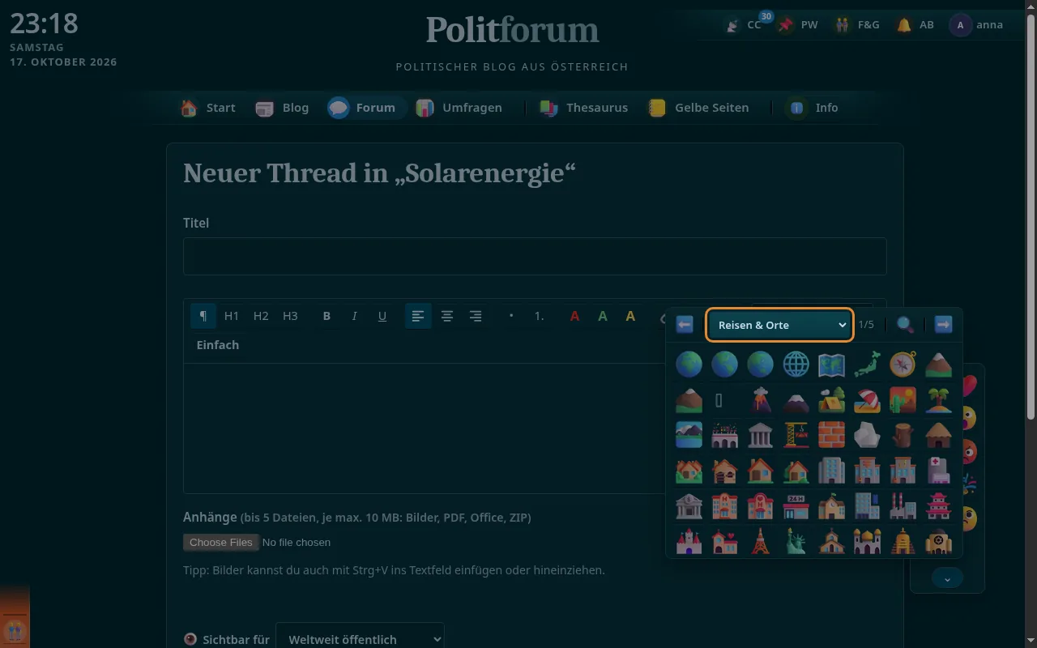Insert the Statue of Liberty emoji

click(796, 540)
